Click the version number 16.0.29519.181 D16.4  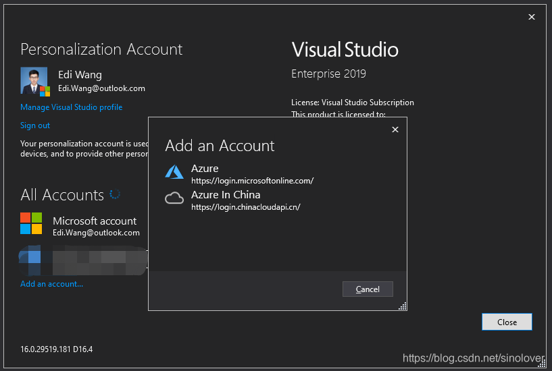point(57,349)
